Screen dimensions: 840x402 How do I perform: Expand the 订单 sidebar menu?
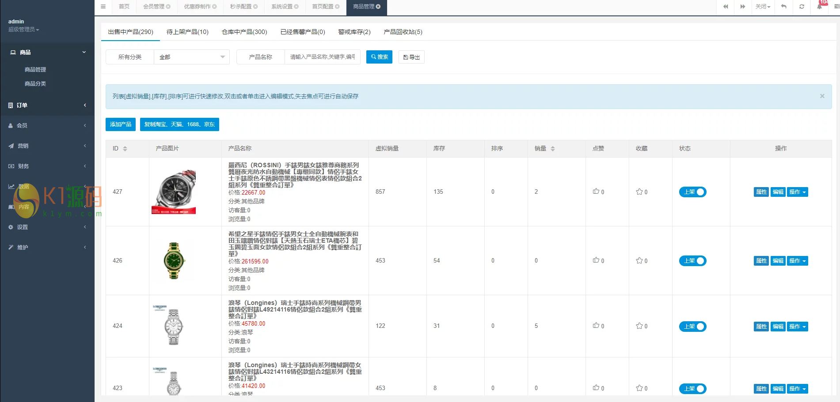(x=47, y=105)
